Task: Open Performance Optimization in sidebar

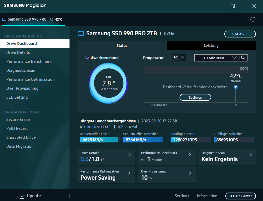Action: [x=35, y=79]
